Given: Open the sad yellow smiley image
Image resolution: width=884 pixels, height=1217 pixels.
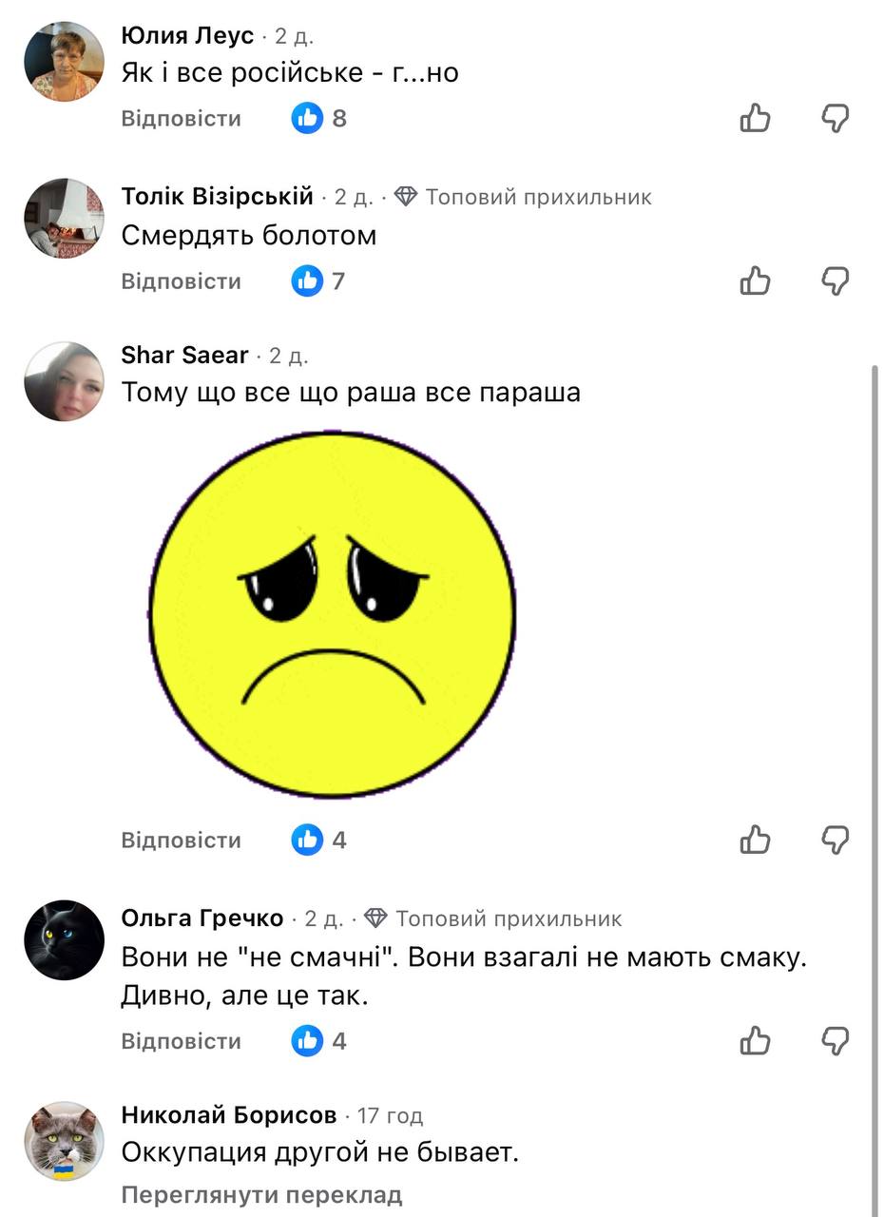Looking at the screenshot, I should click(333, 613).
